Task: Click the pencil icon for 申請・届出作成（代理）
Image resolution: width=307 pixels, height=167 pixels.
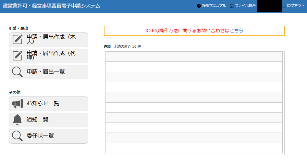Action: (x=18, y=56)
